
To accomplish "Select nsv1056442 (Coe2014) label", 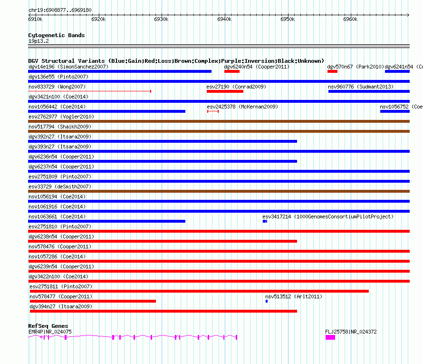I will tap(57, 107).
